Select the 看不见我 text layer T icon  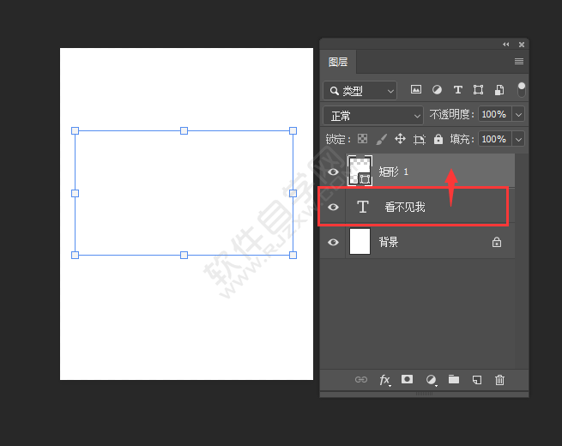[x=362, y=207]
